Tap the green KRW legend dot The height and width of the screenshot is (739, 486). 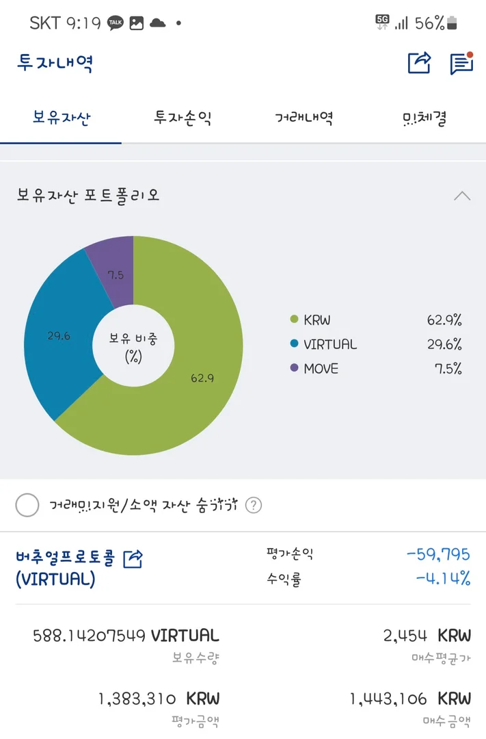tap(294, 320)
